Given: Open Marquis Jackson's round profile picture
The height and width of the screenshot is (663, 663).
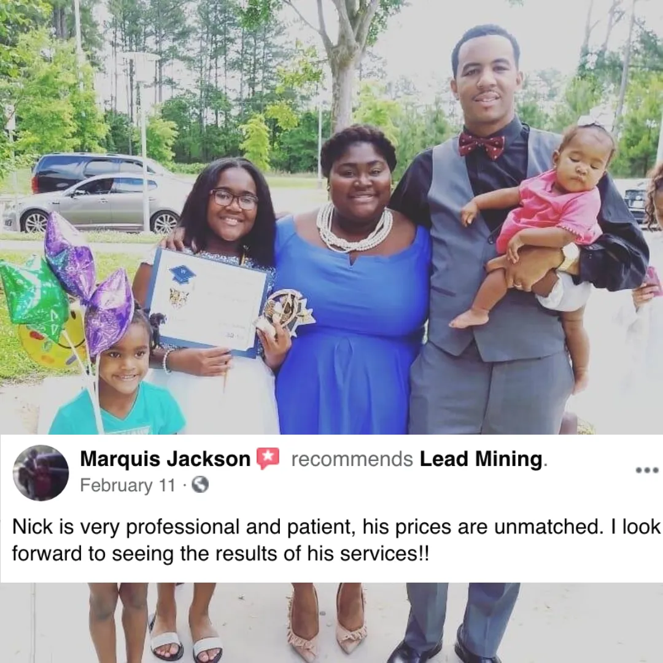Looking at the screenshot, I should click(41, 473).
